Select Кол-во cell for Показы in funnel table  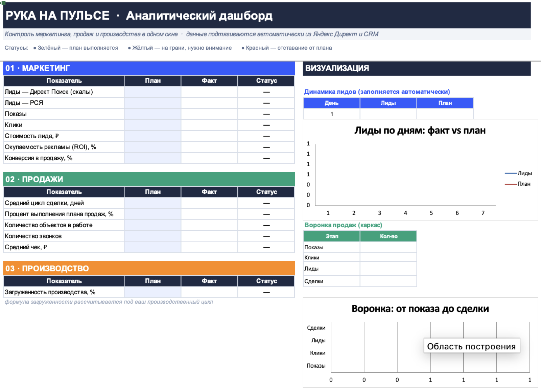(x=388, y=247)
